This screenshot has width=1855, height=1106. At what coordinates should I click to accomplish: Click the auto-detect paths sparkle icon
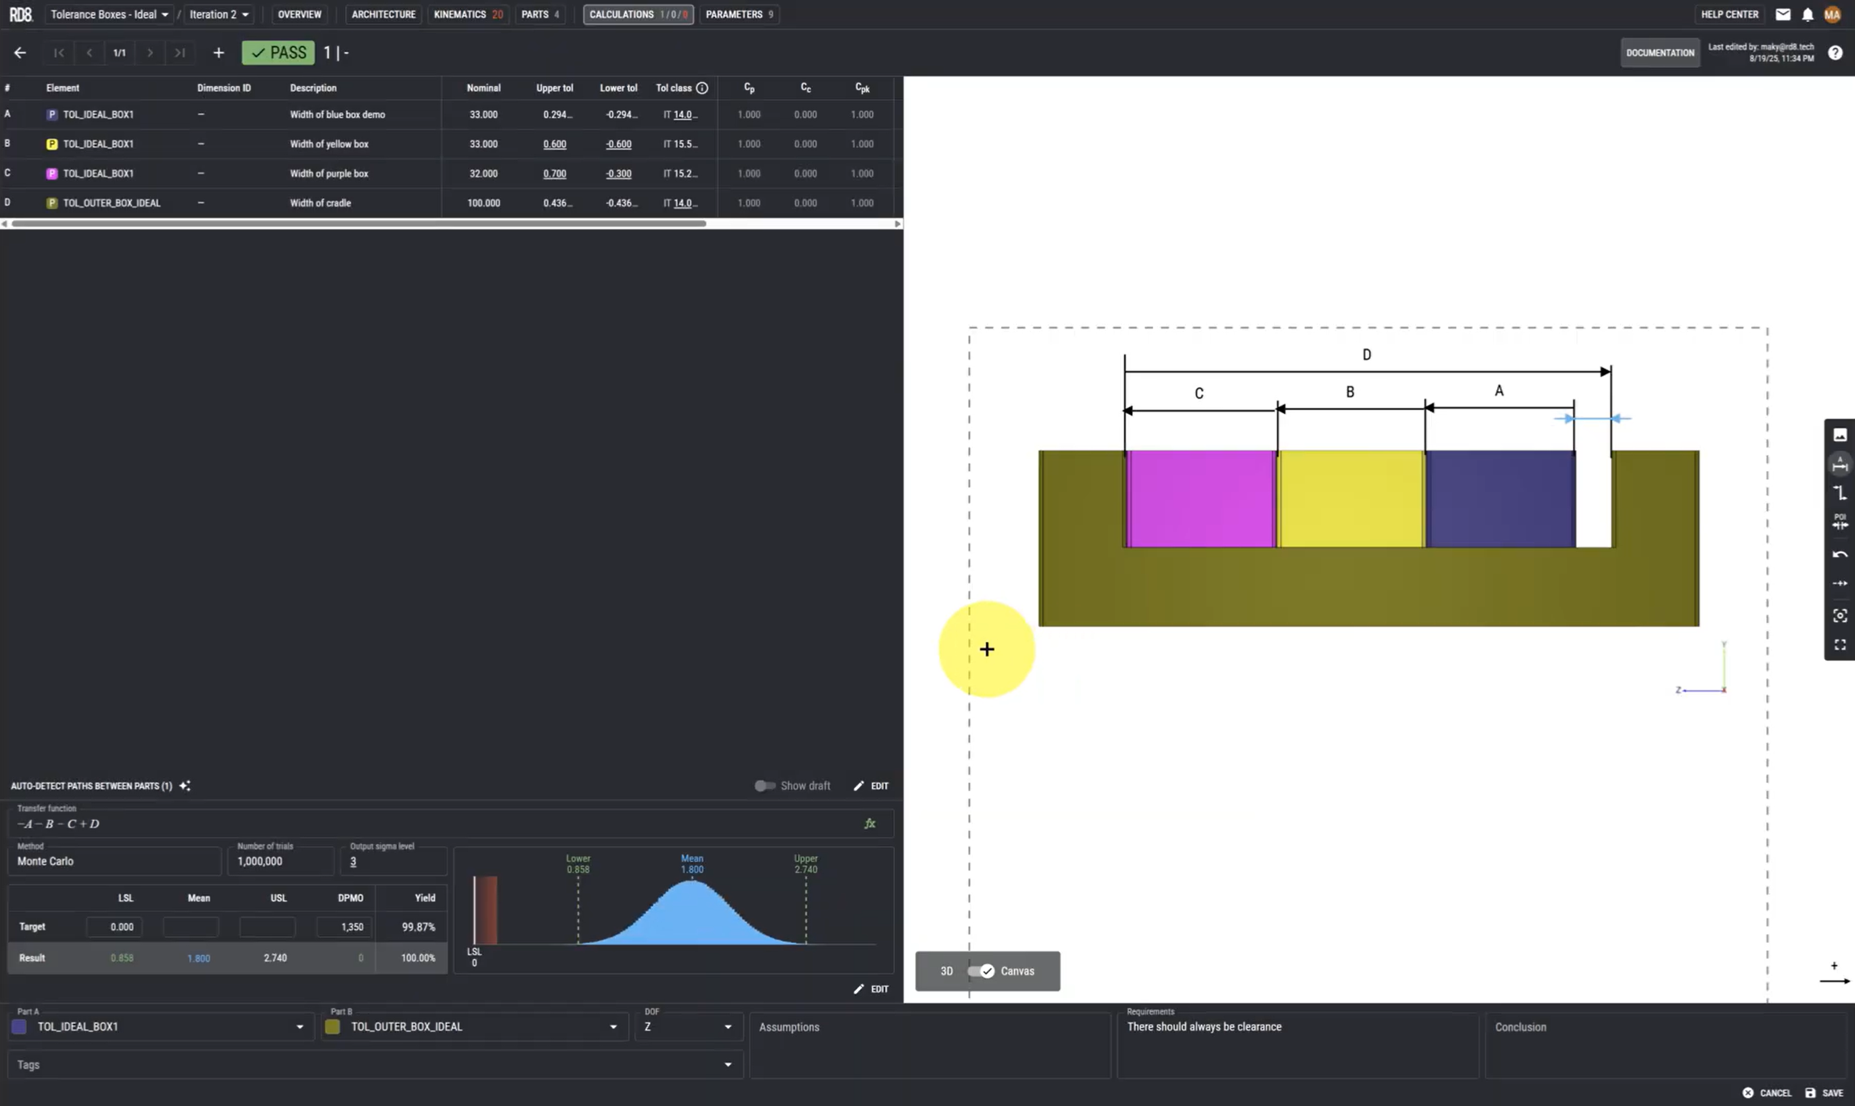(185, 785)
